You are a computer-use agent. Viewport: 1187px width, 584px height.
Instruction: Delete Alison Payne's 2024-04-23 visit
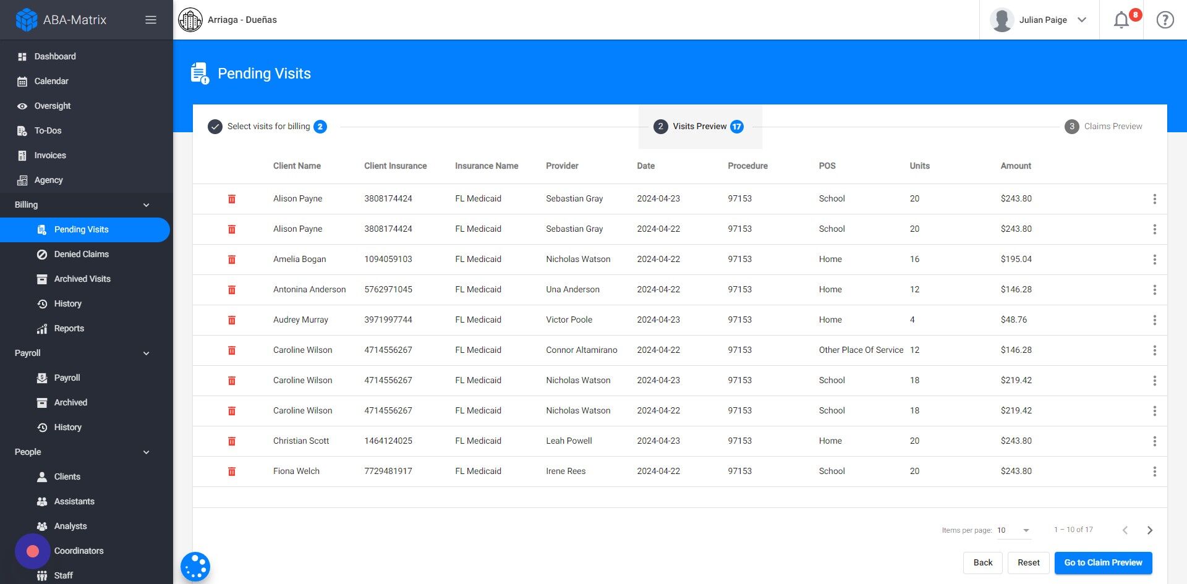232,198
